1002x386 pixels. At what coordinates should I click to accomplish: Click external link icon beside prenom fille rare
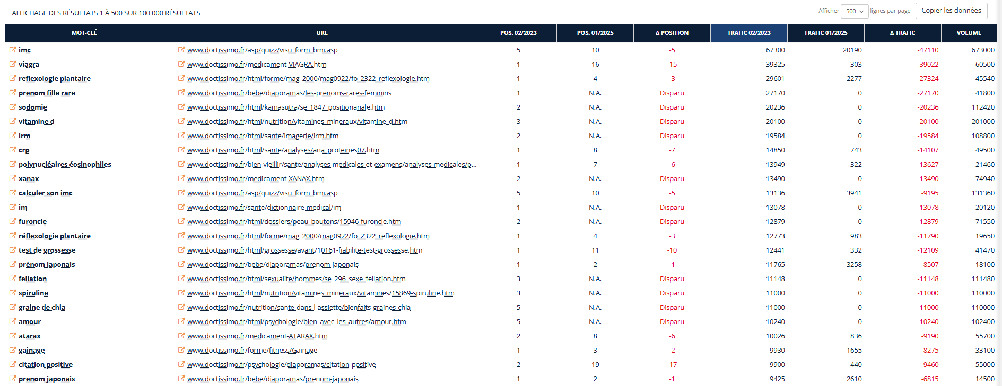(13, 93)
